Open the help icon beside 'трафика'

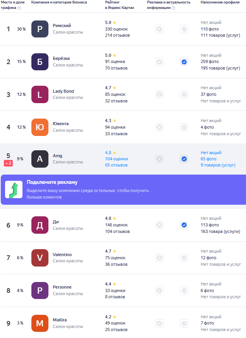pos(19,8)
